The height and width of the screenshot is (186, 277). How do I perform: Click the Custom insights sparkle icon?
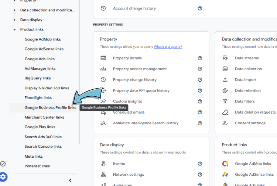[x=103, y=101]
